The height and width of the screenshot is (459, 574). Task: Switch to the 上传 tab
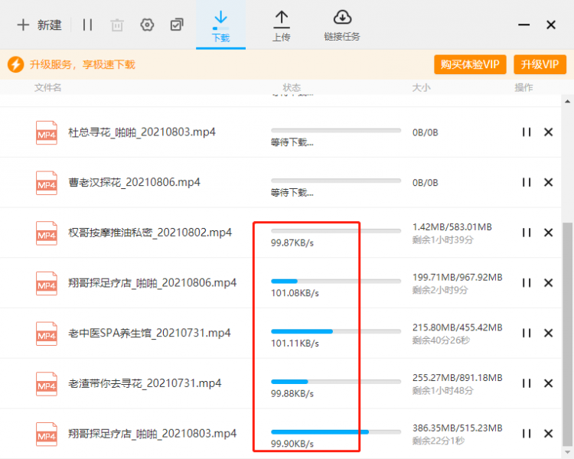[282, 25]
